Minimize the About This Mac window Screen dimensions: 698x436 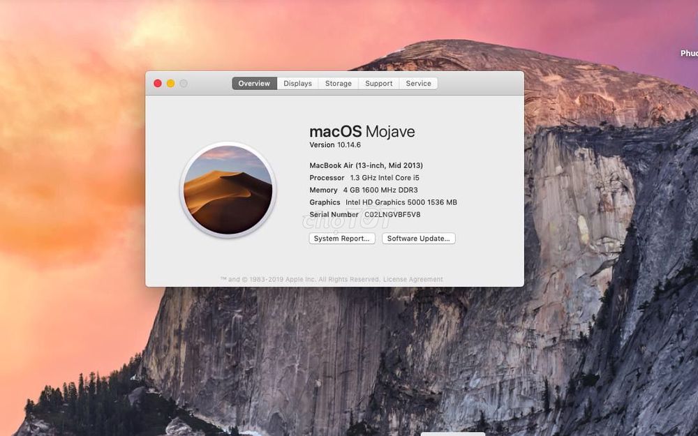pyautogui.click(x=170, y=83)
